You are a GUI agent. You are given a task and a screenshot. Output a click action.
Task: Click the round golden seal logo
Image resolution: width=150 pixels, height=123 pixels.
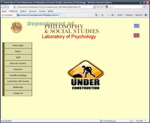click(x=16, y=27)
